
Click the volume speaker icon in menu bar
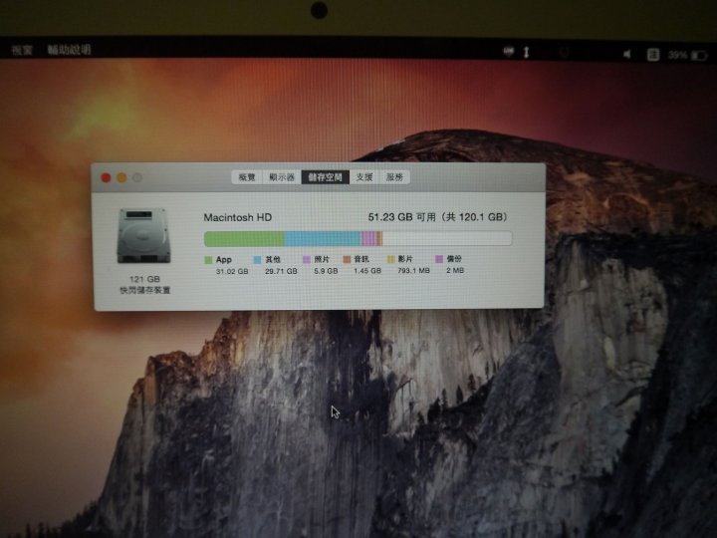click(627, 55)
